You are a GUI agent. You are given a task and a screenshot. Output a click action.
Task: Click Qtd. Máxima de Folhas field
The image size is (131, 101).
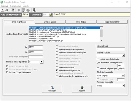click(x=121, y=65)
